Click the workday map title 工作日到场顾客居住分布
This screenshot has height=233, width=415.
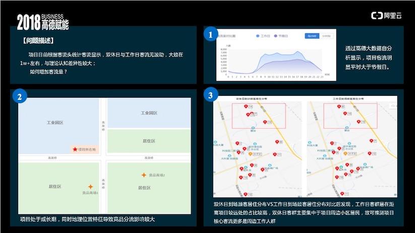[x=348, y=99]
